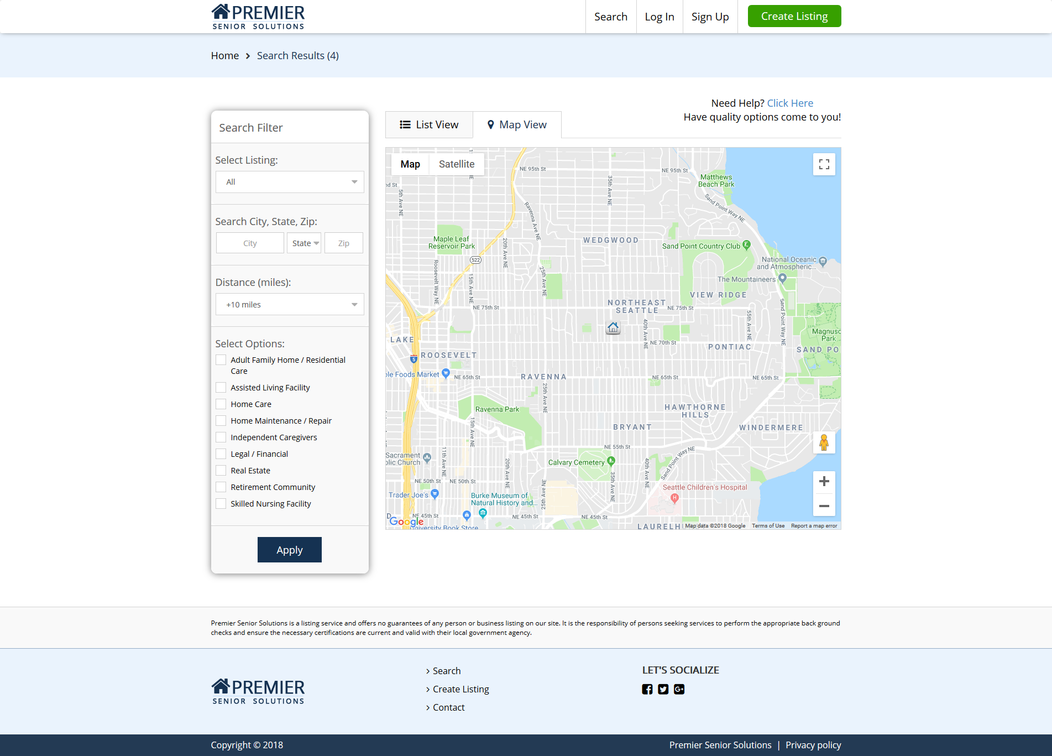Check Independent Caregivers option
The image size is (1052, 756).
coord(221,437)
